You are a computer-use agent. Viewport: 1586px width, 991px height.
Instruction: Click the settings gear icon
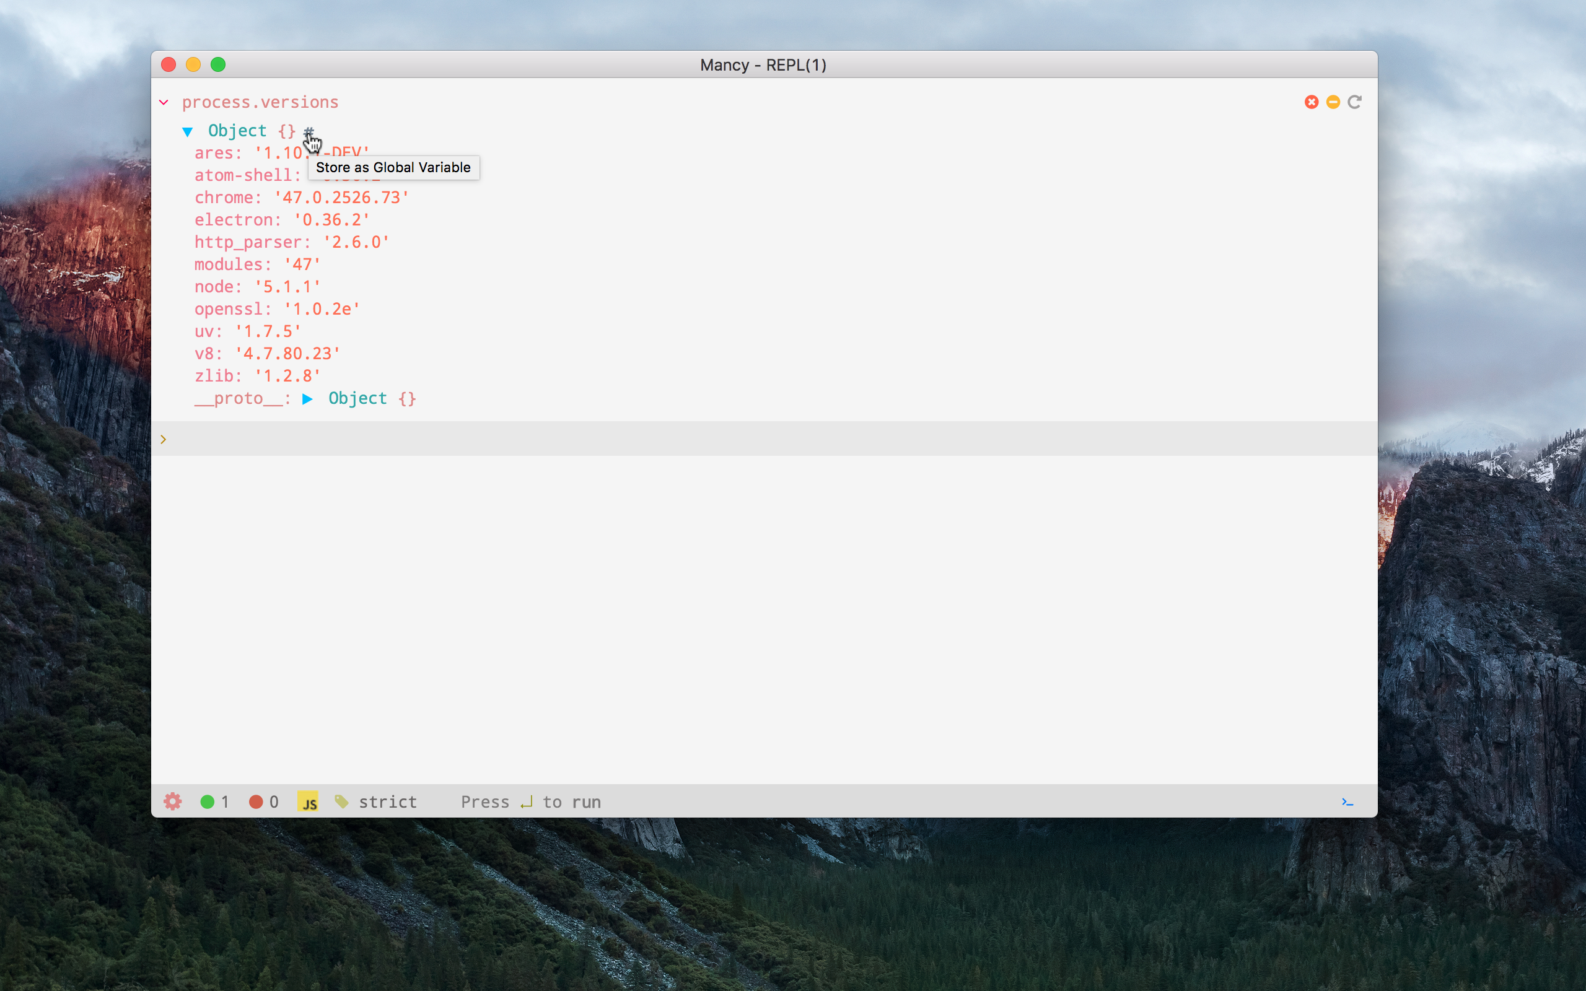(x=173, y=801)
